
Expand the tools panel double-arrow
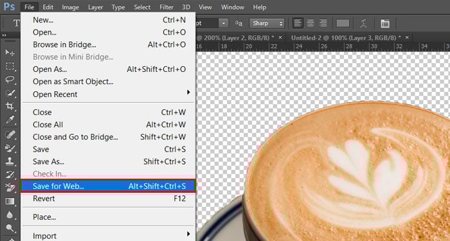(4, 35)
